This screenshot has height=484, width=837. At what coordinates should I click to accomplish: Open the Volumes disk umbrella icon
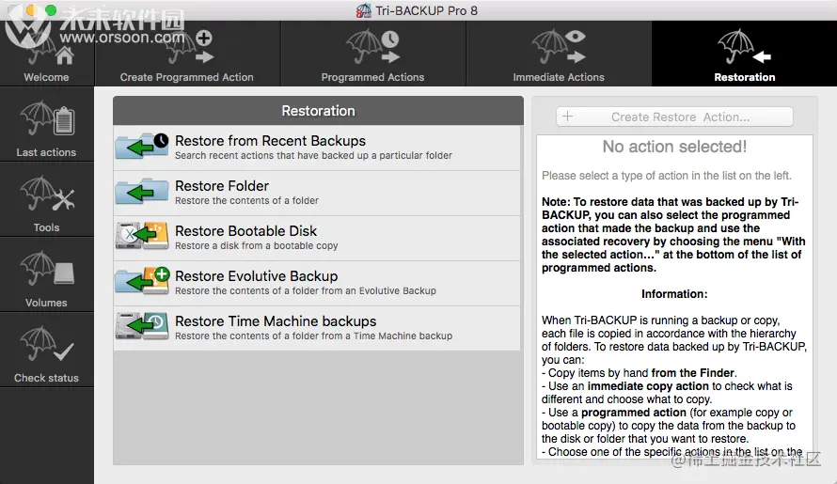pyautogui.click(x=48, y=270)
